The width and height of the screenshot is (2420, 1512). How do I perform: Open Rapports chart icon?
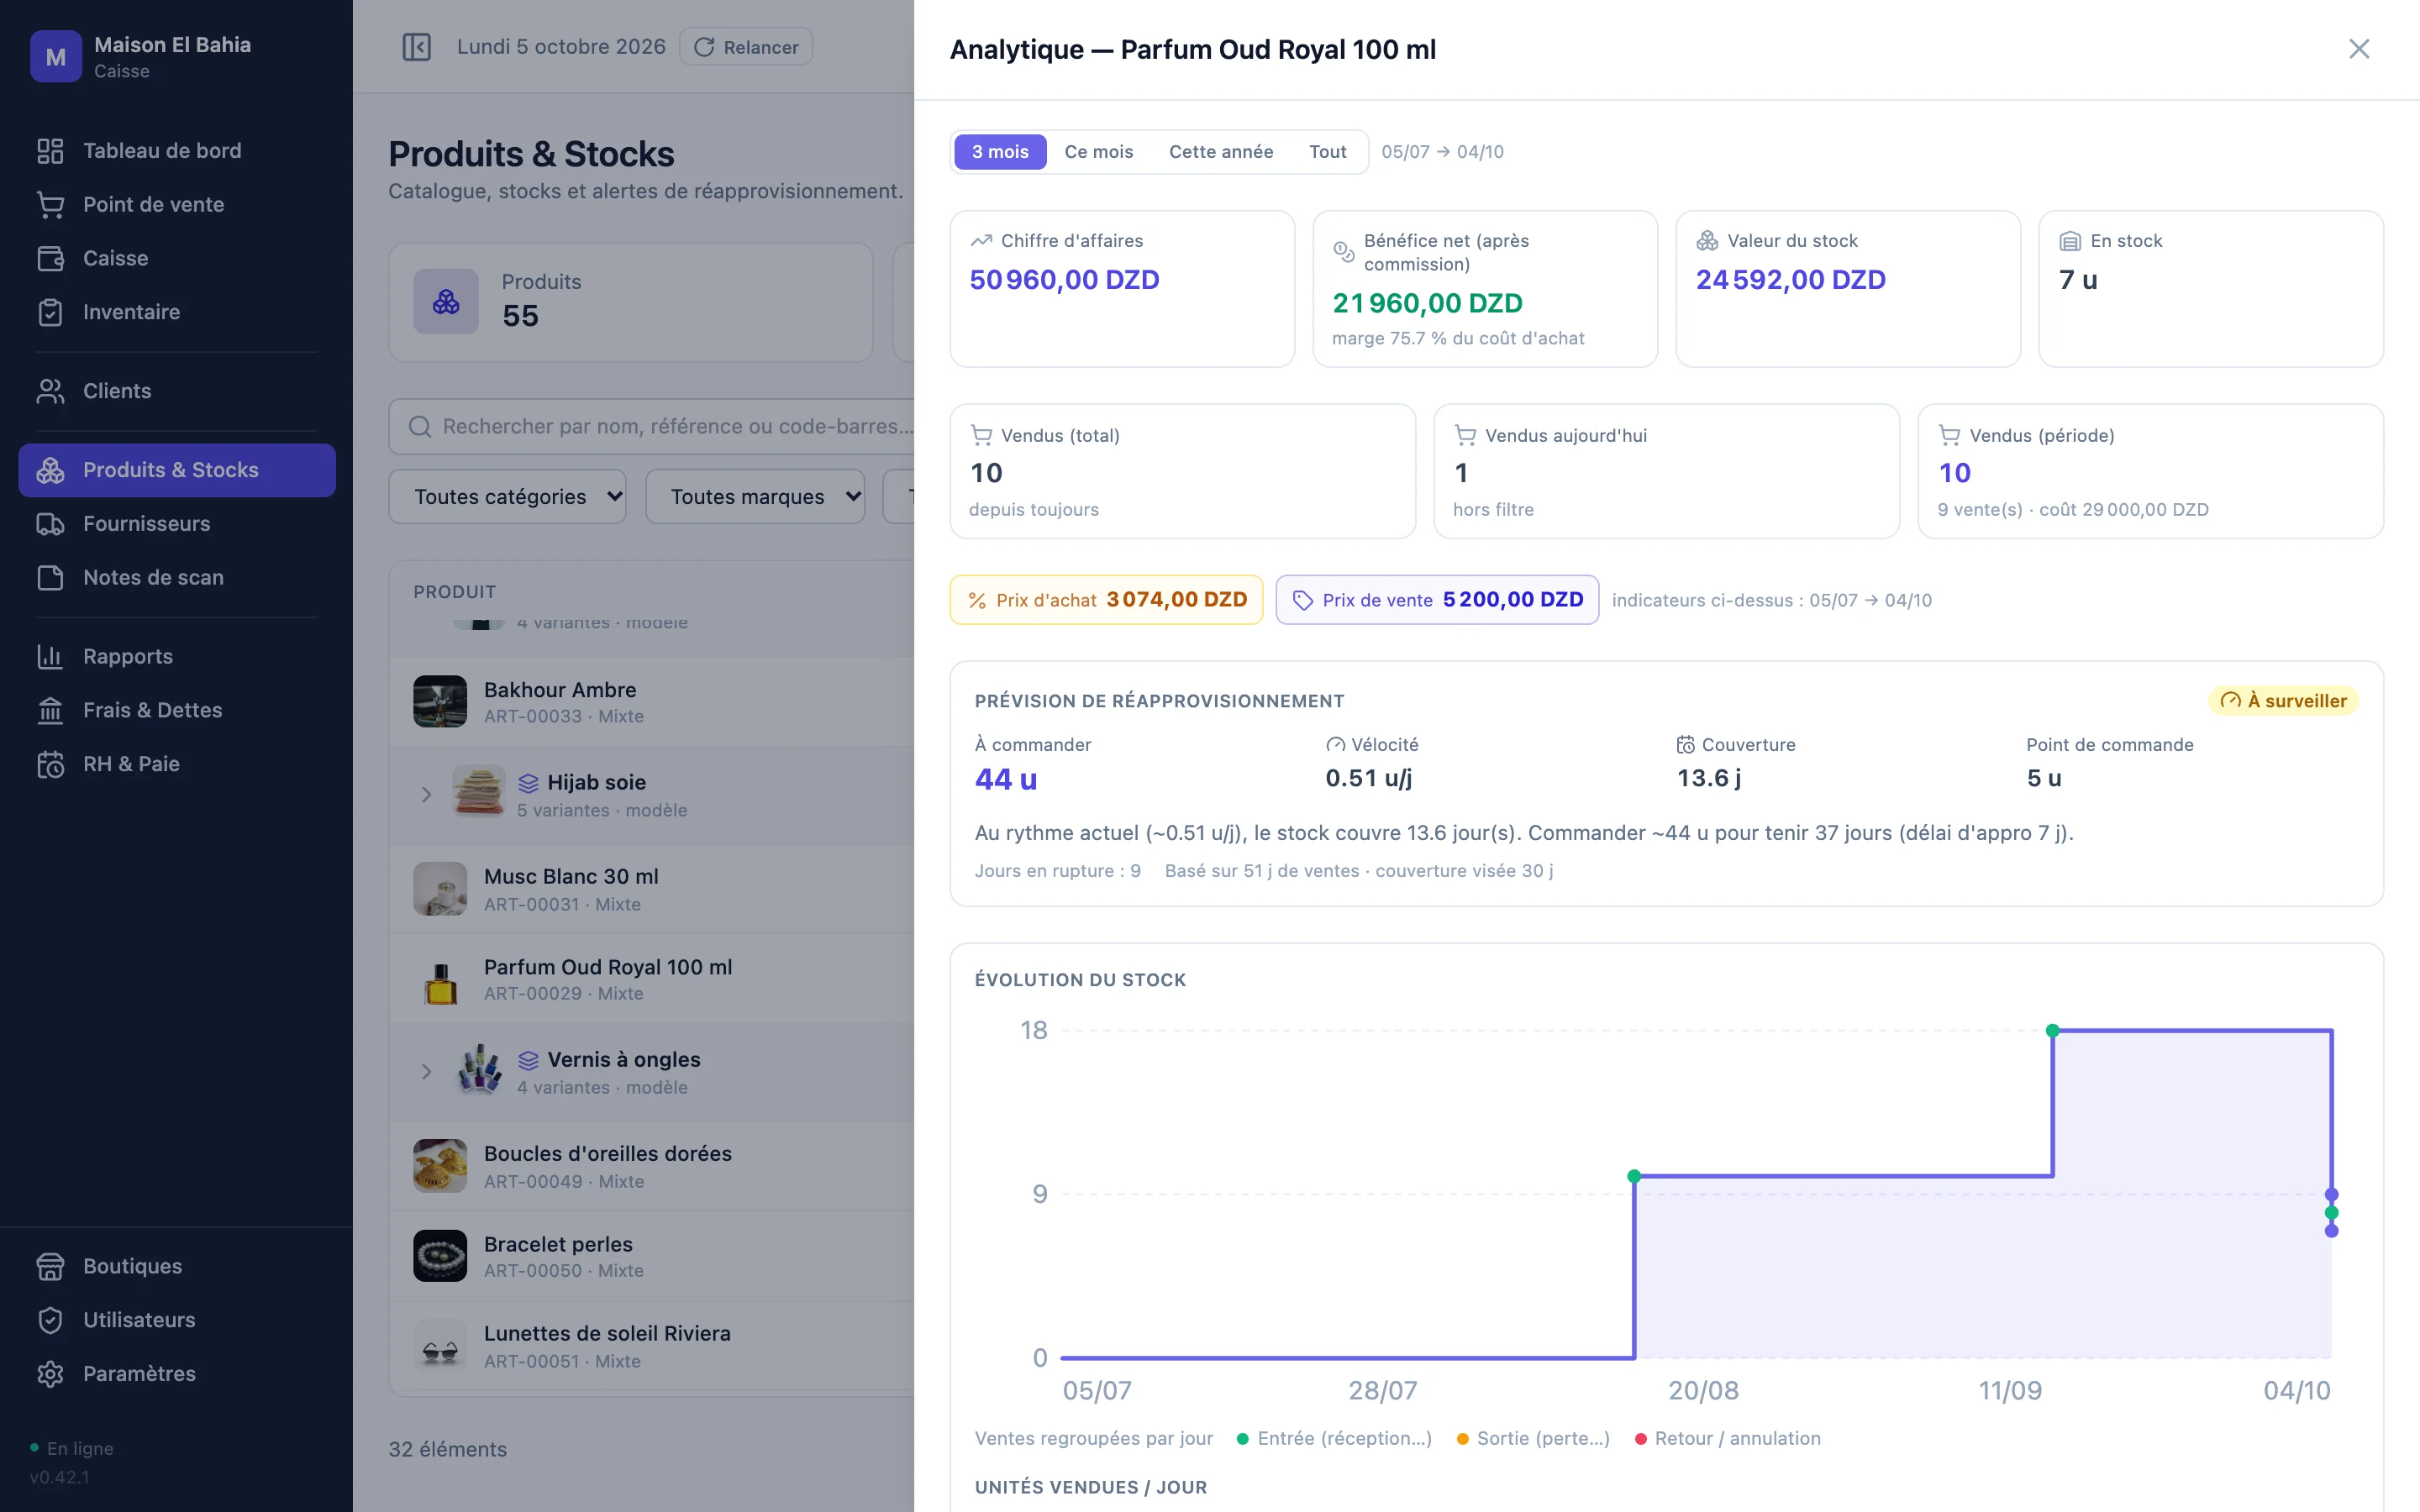pos(50,656)
